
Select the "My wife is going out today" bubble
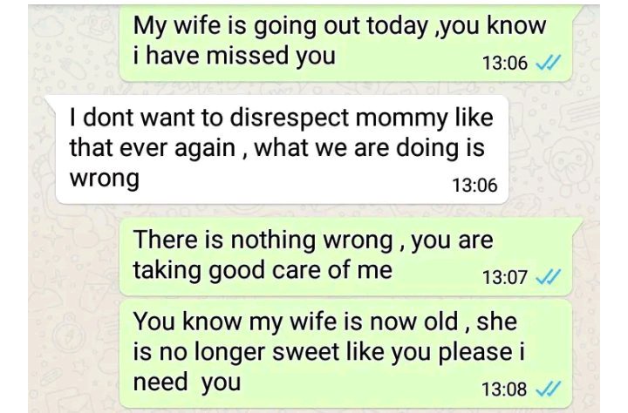[345, 42]
